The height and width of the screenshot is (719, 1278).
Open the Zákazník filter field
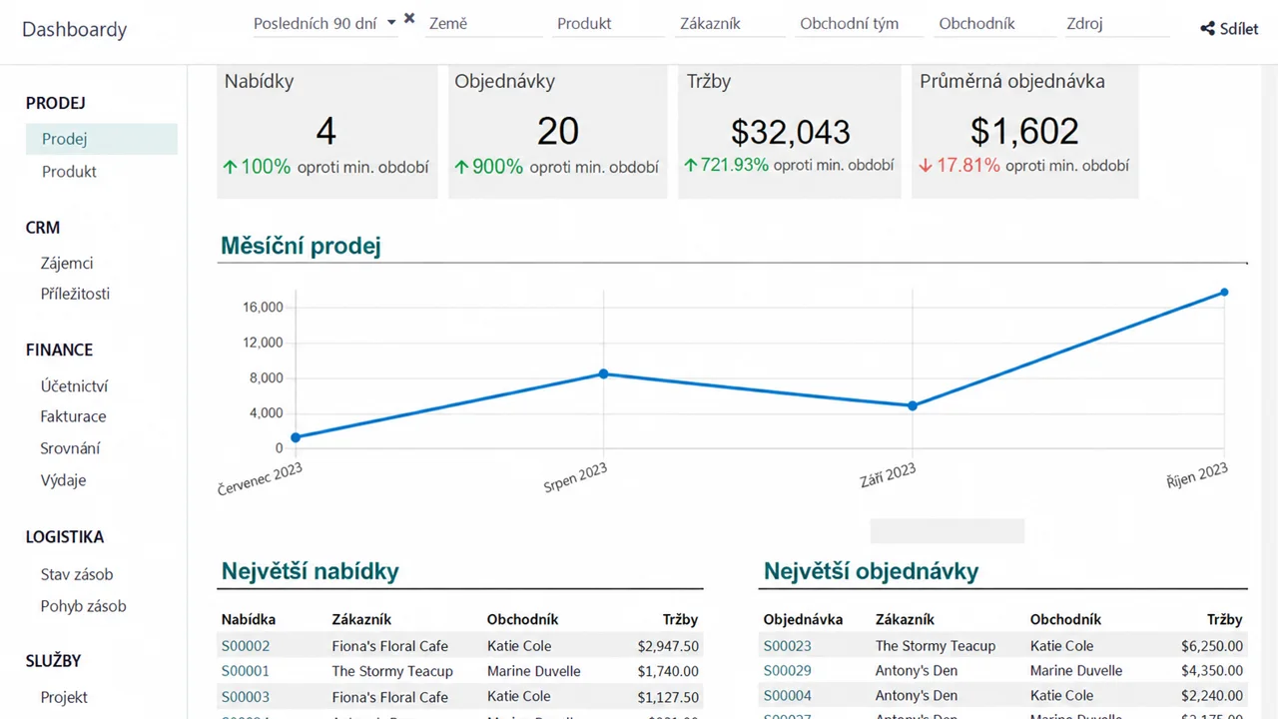click(x=731, y=23)
